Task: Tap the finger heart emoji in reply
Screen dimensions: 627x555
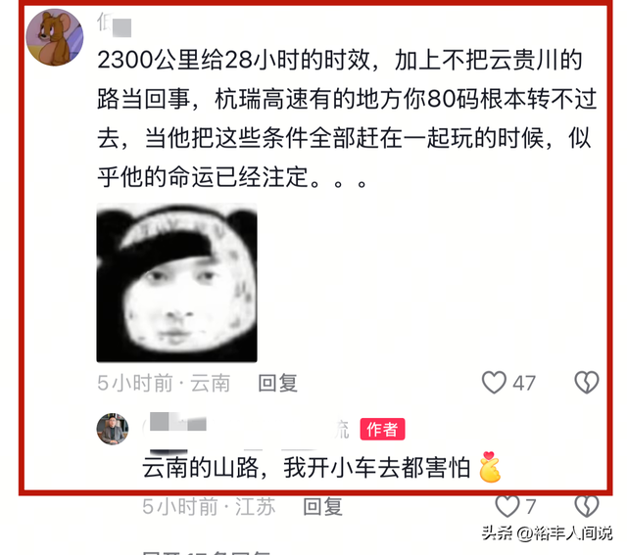Action: pyautogui.click(x=490, y=467)
